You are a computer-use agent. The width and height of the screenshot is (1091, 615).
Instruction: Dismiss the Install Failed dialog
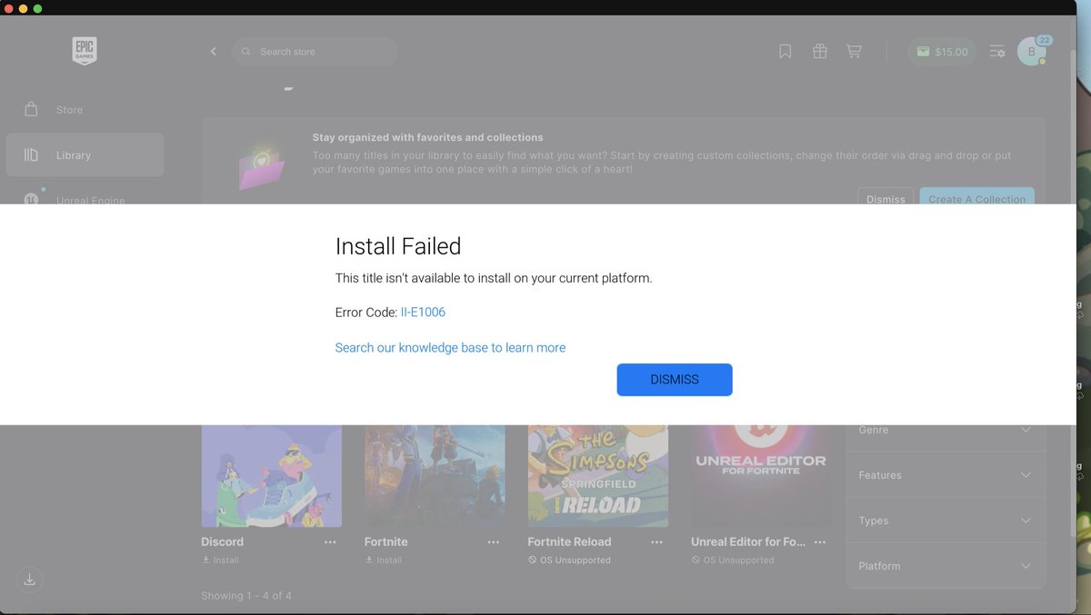[675, 380]
